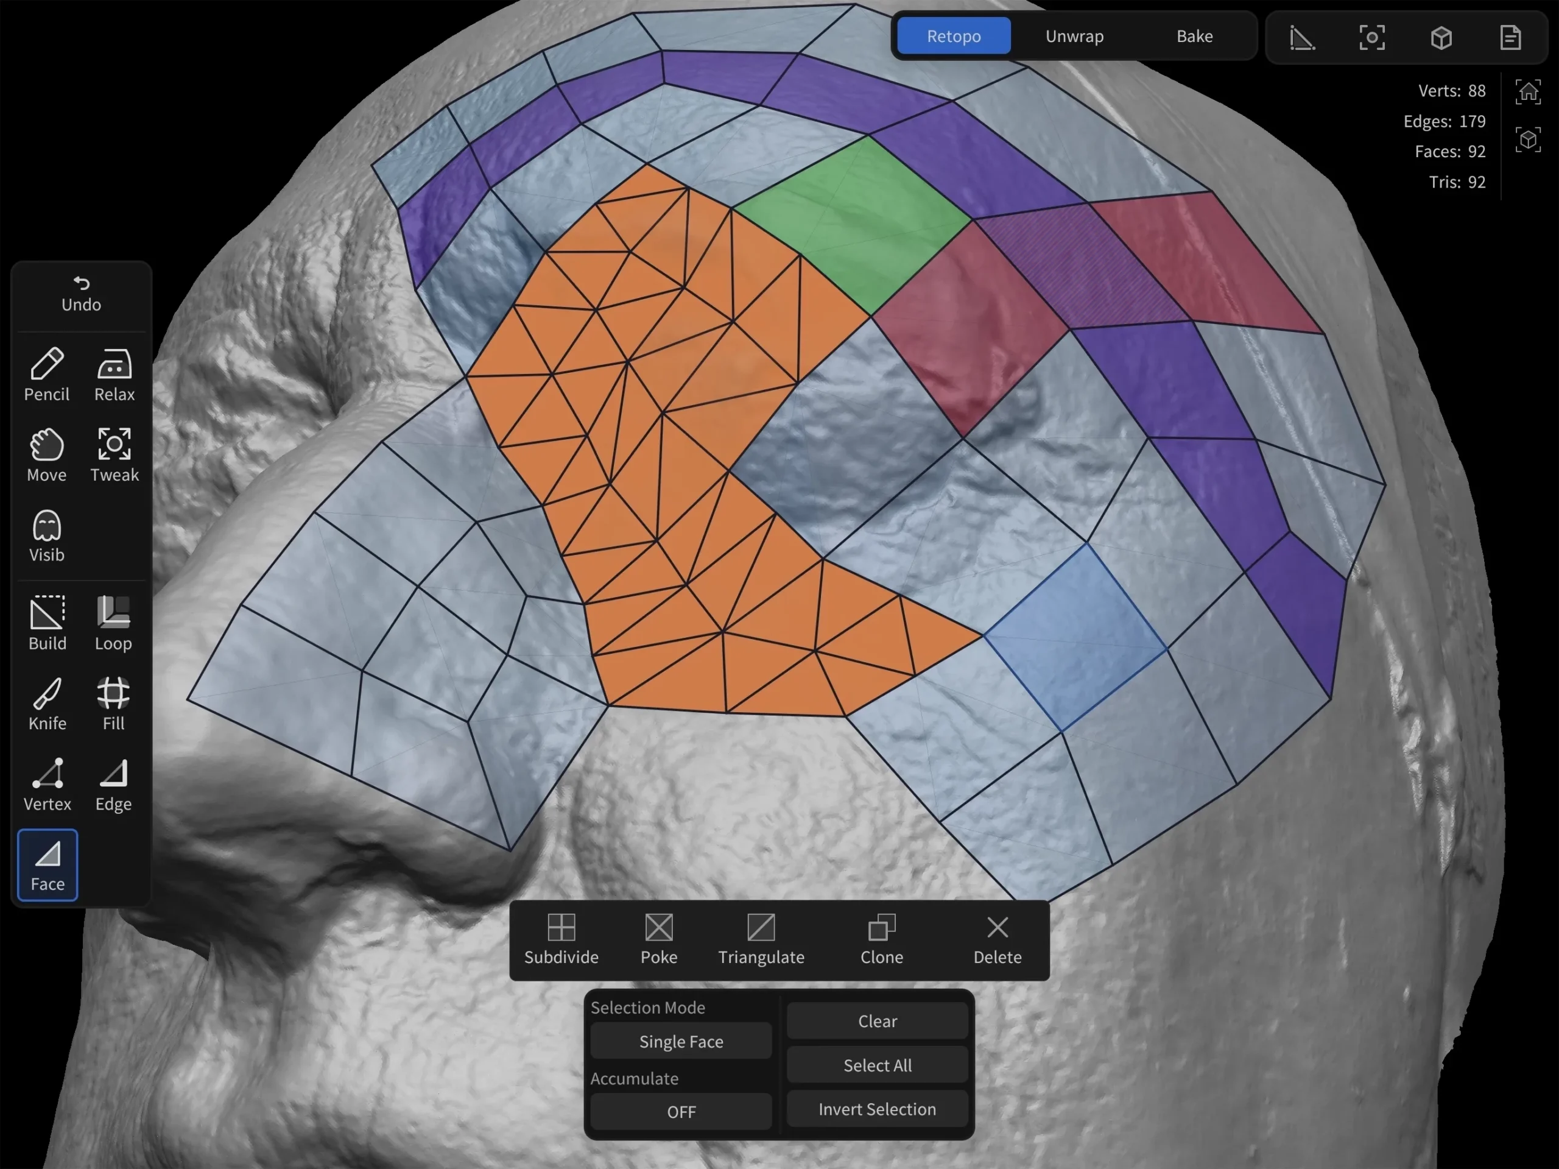
Task: Open the Visib ghost tool
Action: [46, 535]
